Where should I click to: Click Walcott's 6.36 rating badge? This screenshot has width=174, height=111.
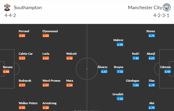click(x=70, y=58)
